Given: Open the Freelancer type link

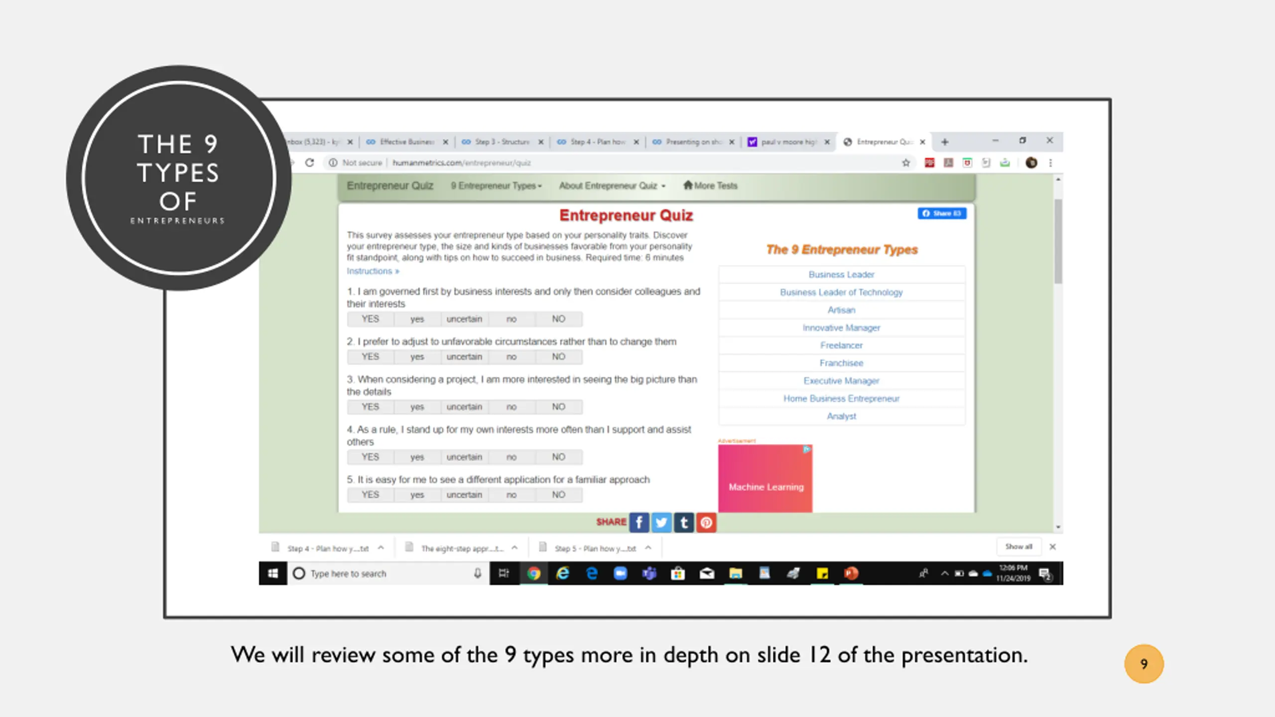Looking at the screenshot, I should [841, 345].
